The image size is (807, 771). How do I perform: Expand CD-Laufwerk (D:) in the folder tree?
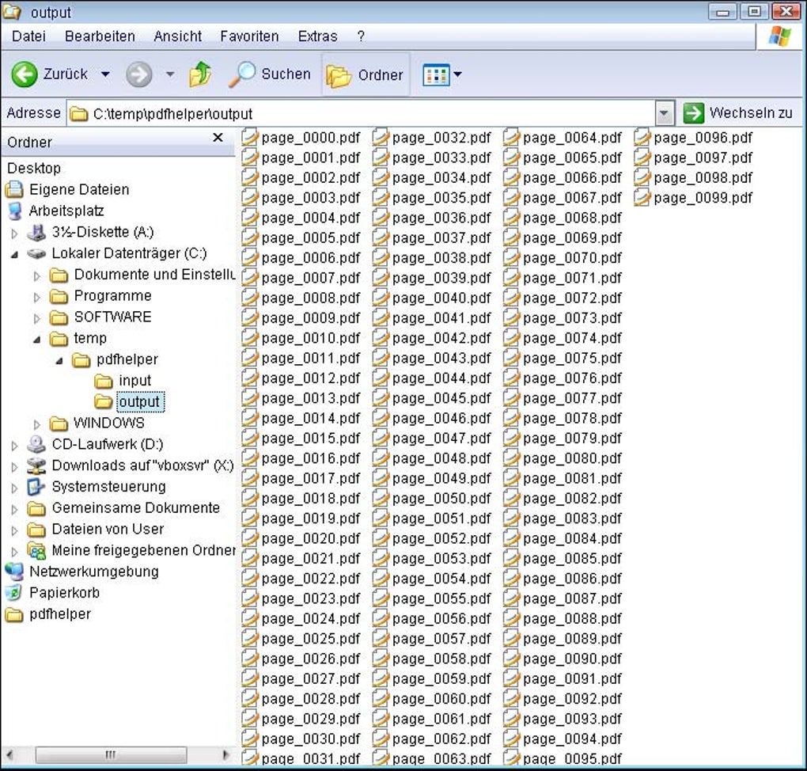(x=14, y=444)
